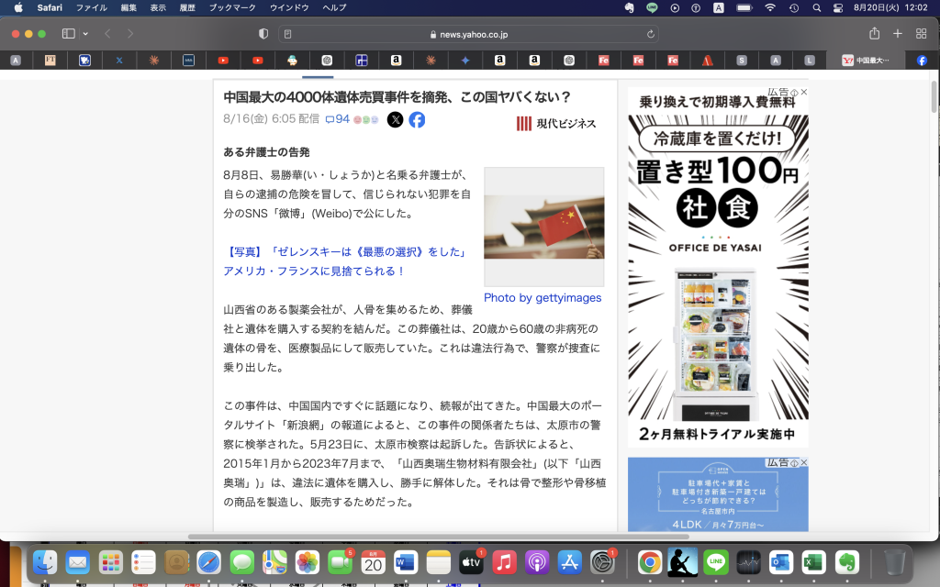Show the tab overview grid
The height and width of the screenshot is (587, 940).
pyautogui.click(x=922, y=34)
